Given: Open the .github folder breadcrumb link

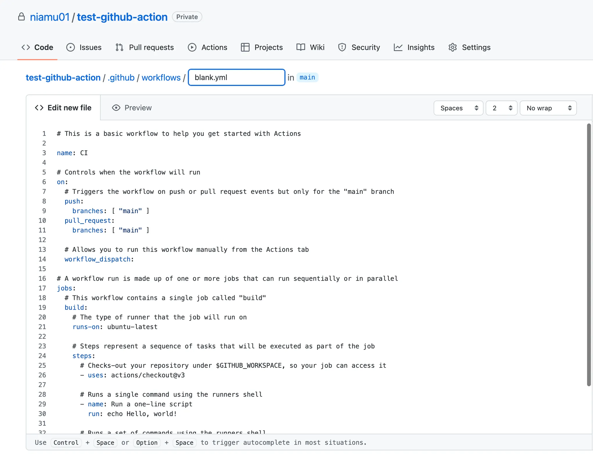Looking at the screenshot, I should click(121, 78).
